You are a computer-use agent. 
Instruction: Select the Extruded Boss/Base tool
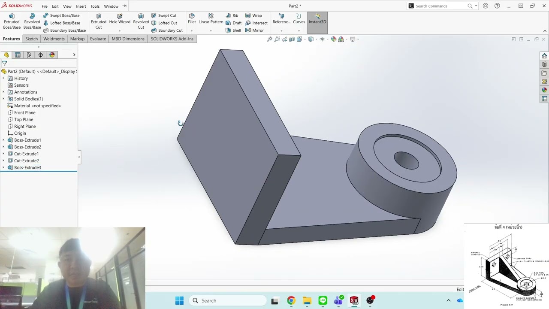[x=12, y=21]
